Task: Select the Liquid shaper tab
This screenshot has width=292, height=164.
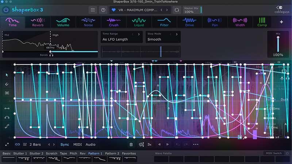Action: (x=139, y=22)
